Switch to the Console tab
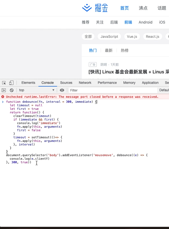 point(47,83)
